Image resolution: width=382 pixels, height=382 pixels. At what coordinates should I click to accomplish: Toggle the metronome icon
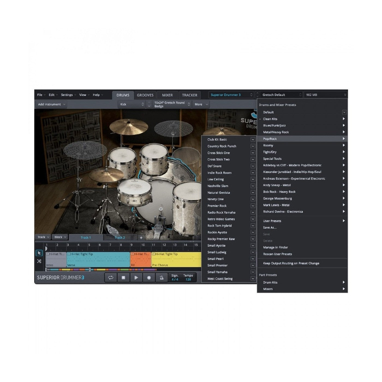click(162, 277)
